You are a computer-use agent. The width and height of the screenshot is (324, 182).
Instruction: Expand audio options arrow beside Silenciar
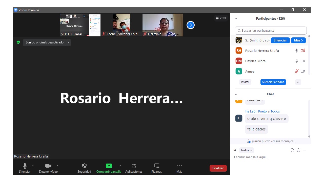[x=33, y=166]
